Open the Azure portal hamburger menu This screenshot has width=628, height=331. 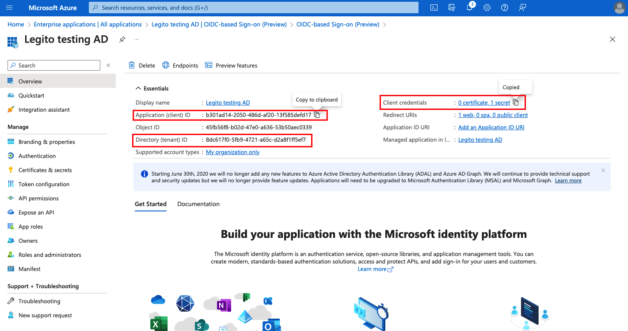10,8
